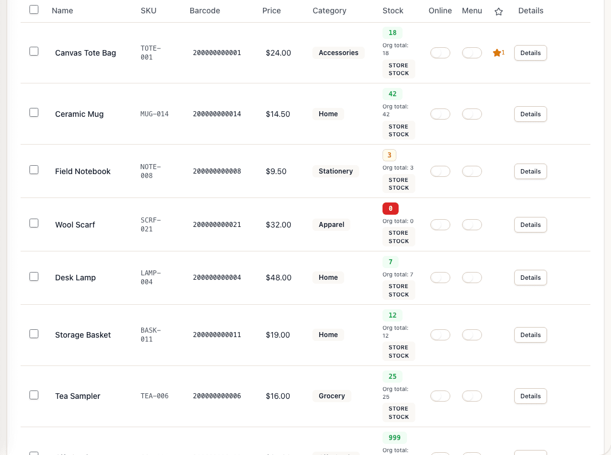Turn on Online toggle for Ceramic Mug
The image size is (611, 455).
pyautogui.click(x=440, y=114)
